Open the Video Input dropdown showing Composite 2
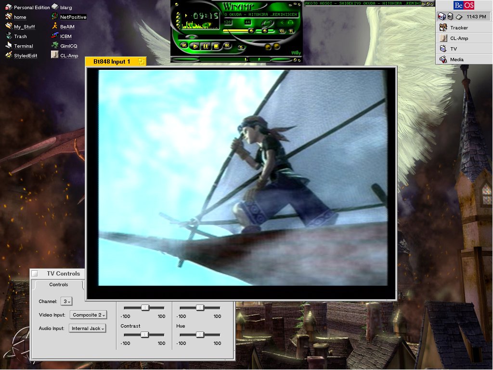The height and width of the screenshot is (370, 493). click(x=88, y=315)
